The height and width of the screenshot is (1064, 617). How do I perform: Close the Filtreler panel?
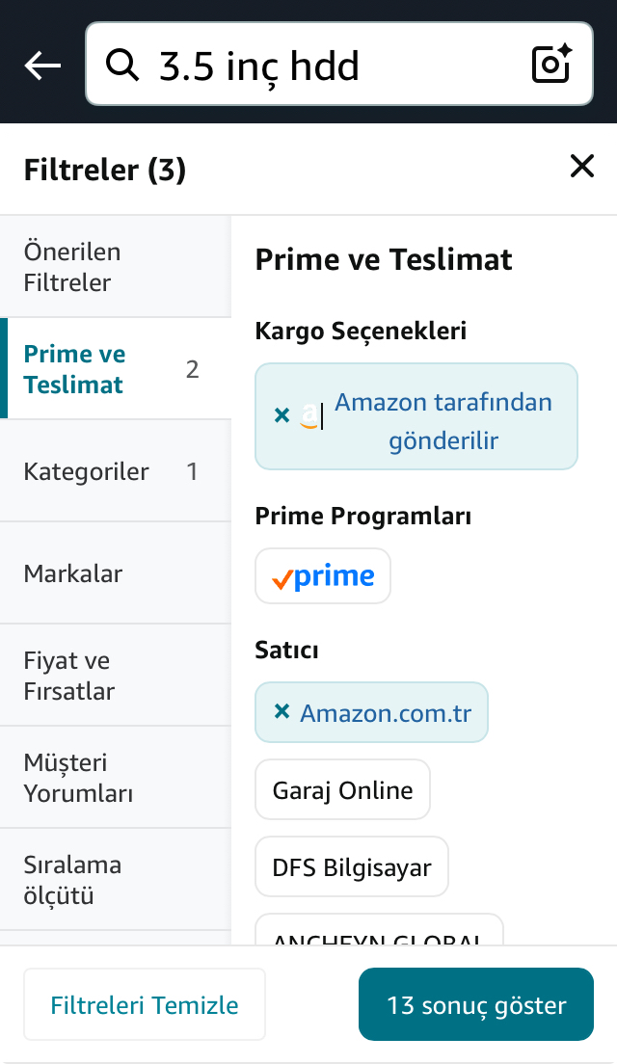pyautogui.click(x=581, y=166)
